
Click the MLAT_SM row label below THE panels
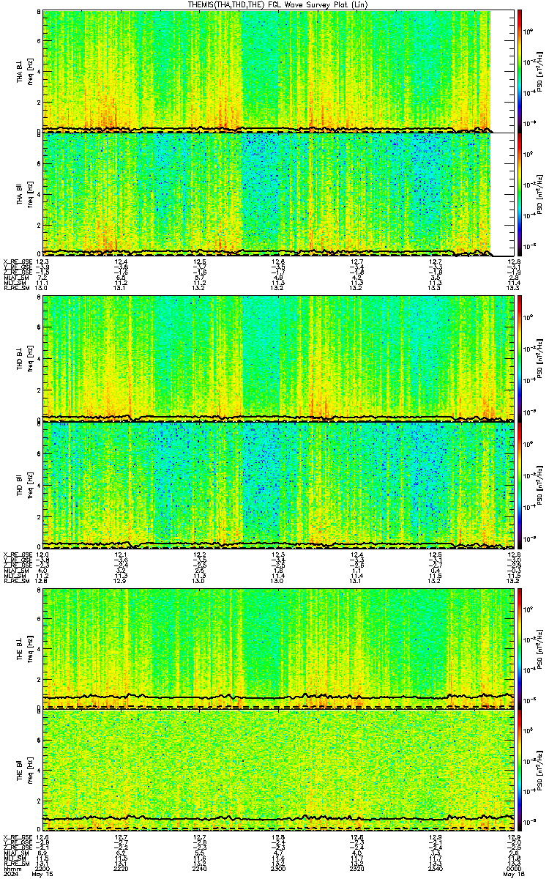(x=16, y=852)
